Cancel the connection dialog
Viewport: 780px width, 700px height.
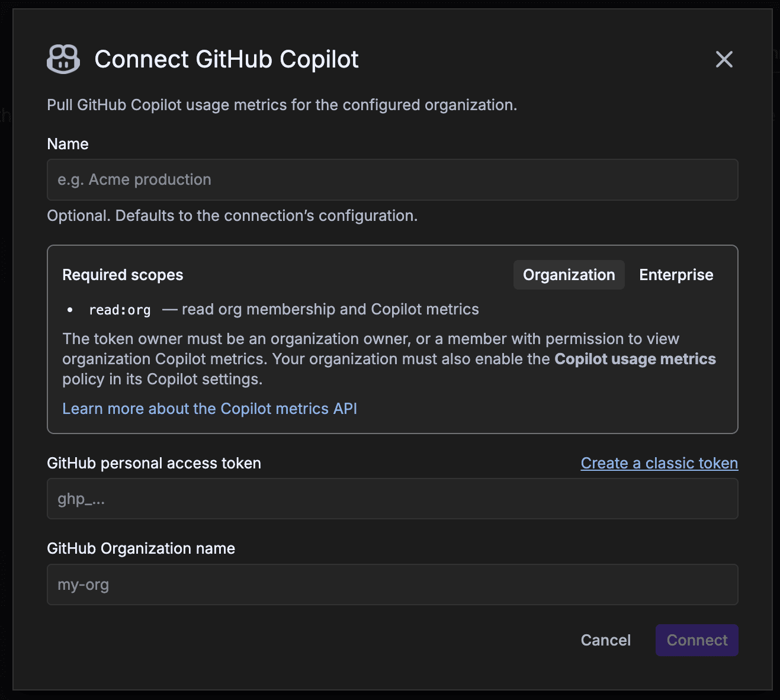[x=605, y=640]
